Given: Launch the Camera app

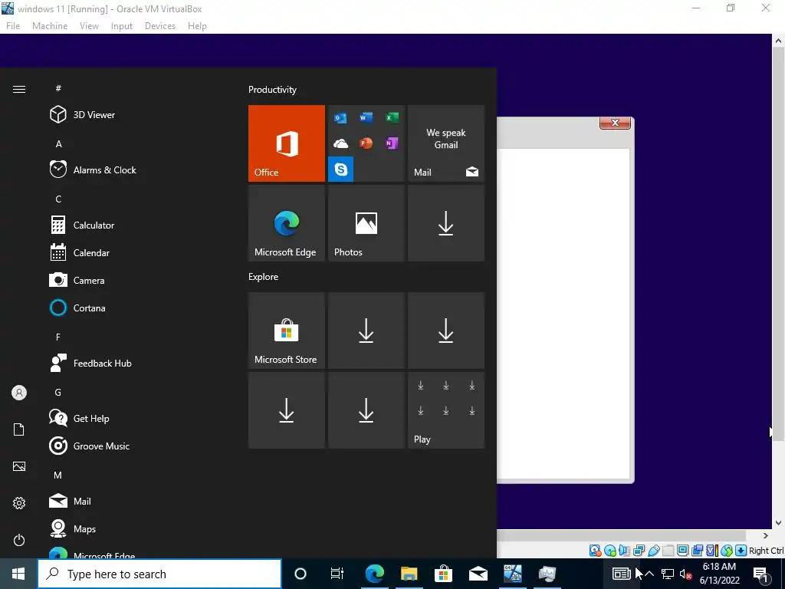Looking at the screenshot, I should 77,280.
